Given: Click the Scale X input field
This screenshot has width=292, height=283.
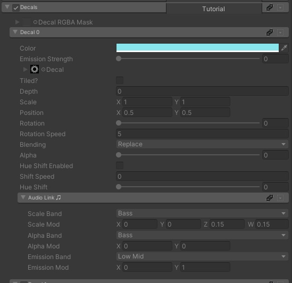Looking at the screenshot, I should coord(147,102).
